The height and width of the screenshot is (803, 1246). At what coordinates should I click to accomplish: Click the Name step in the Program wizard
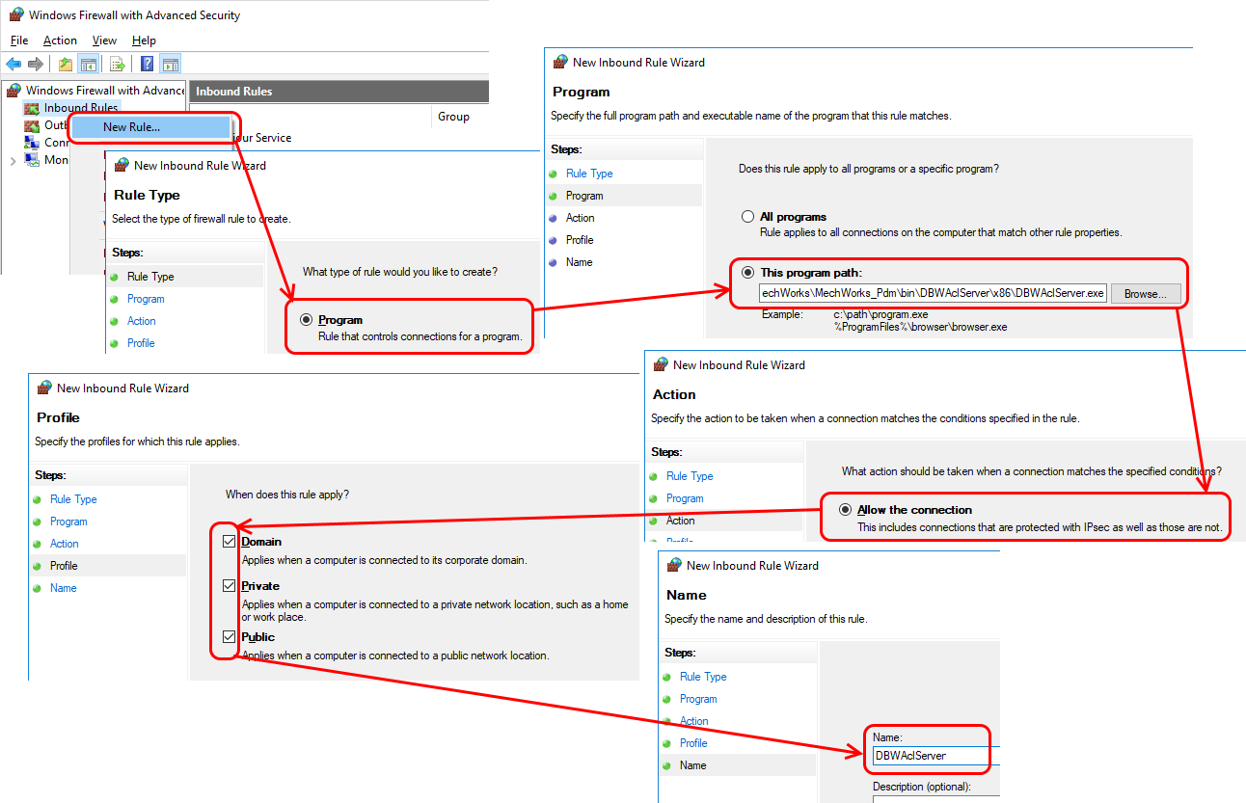click(x=579, y=262)
